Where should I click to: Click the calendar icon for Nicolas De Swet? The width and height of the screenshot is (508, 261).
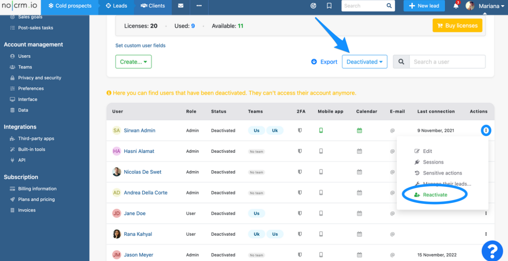359,172
